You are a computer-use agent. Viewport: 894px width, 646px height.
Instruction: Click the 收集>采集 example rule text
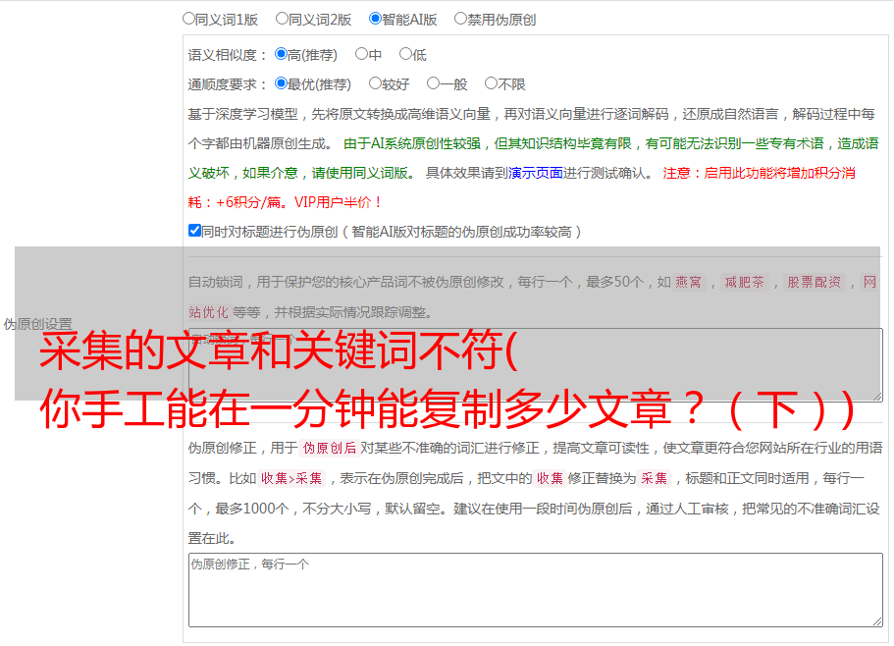click(x=291, y=478)
